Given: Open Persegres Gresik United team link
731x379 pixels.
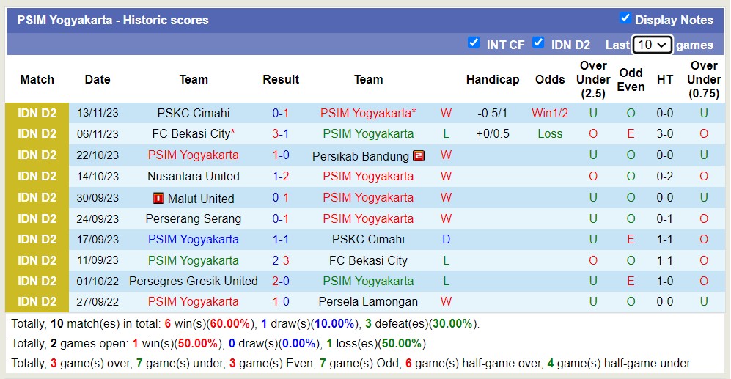Looking at the screenshot, I should point(194,281).
